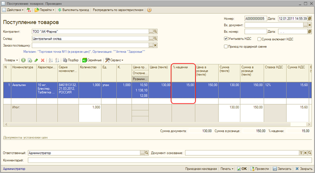315x173 pixels.
Task: Toggle Учитывать НДС checkbox
Action: pos(226,39)
